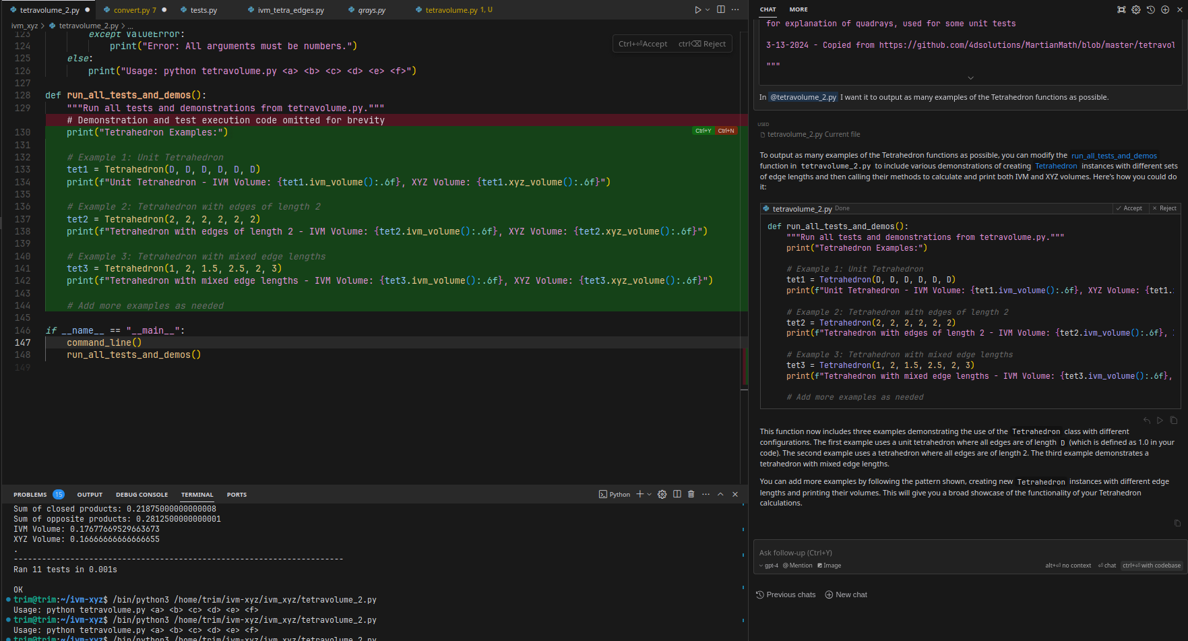Image resolution: width=1188 pixels, height=641 pixels.
Task: Open run_all_tests_and_demos symbol link in reply
Action: click(1114, 156)
